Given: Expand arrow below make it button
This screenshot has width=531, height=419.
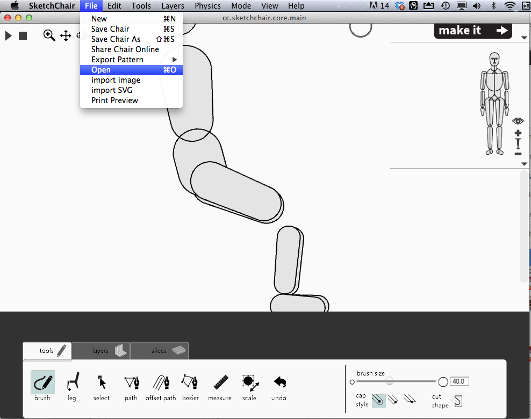Looking at the screenshot, I should pos(524,38).
